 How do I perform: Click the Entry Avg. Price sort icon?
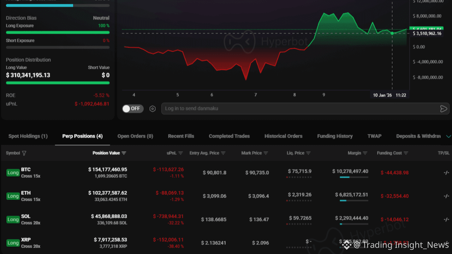point(224,153)
